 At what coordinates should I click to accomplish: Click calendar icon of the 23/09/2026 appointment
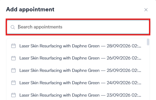(13, 95)
